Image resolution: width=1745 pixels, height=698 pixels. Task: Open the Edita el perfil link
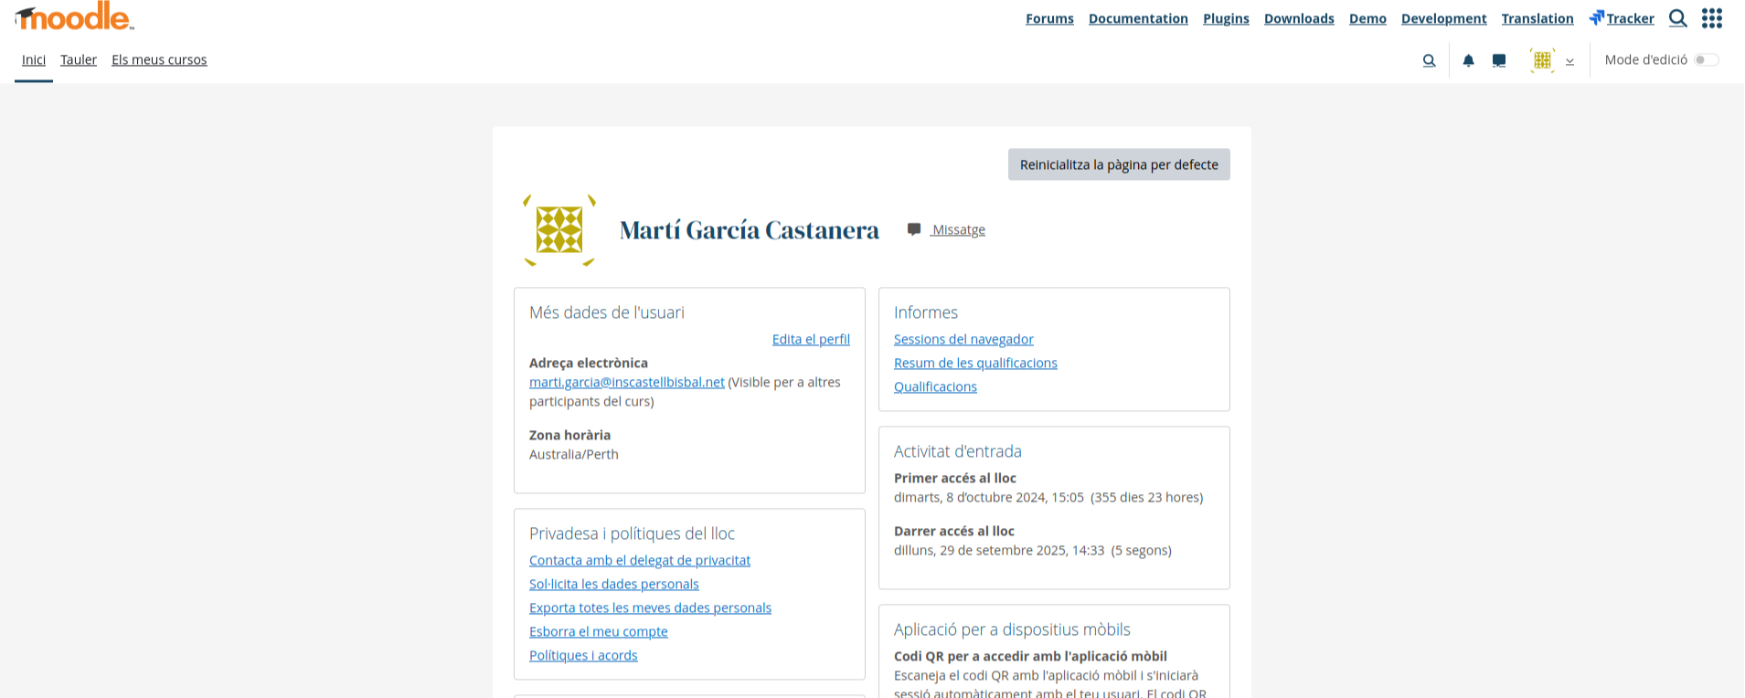click(x=811, y=339)
